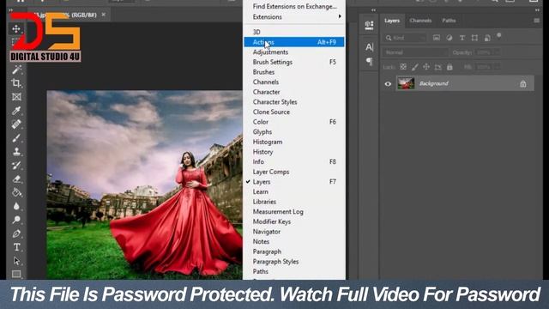Select the Brush tool
The width and height of the screenshot is (549, 309).
(x=16, y=138)
